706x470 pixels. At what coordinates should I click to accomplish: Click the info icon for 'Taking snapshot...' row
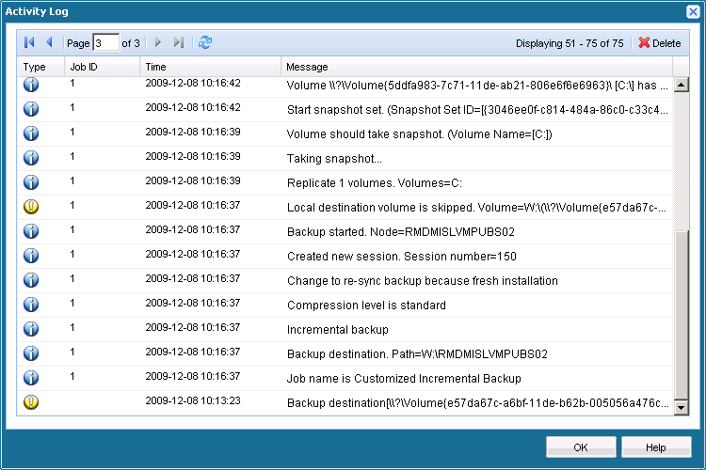pos(31,158)
